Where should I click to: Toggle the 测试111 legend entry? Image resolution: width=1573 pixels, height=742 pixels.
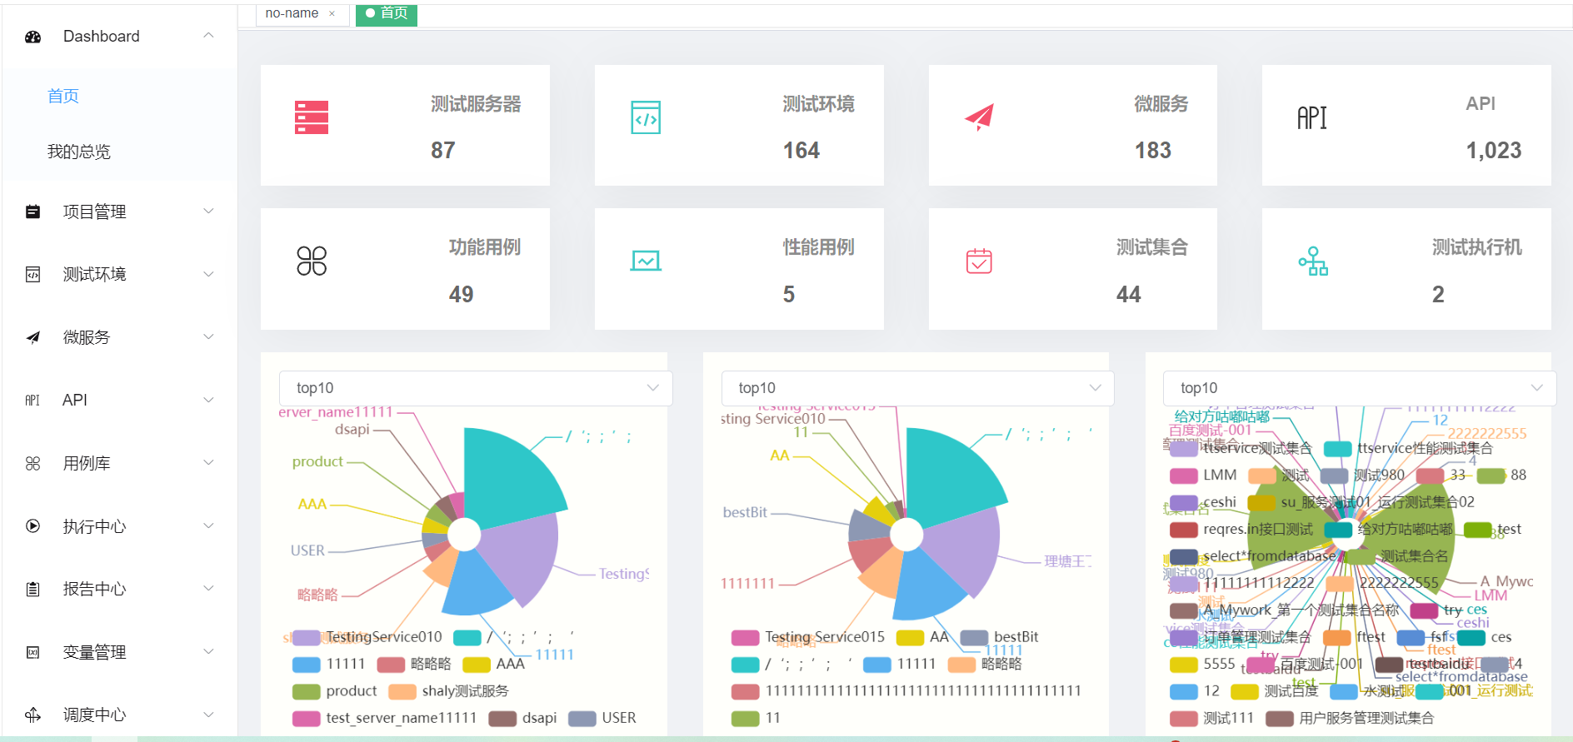(1211, 718)
